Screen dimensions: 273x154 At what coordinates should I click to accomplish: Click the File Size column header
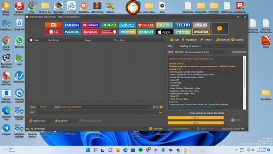[x=119, y=40]
